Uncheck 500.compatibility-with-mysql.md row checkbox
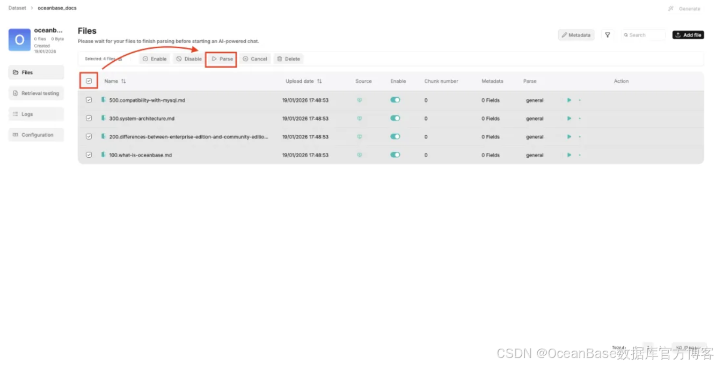 tap(89, 100)
